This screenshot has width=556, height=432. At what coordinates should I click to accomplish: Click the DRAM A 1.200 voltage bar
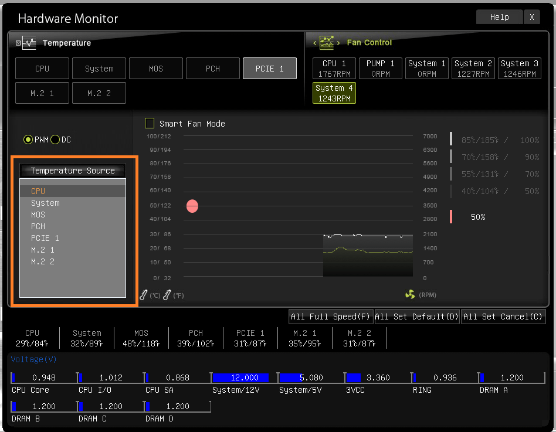(511, 377)
